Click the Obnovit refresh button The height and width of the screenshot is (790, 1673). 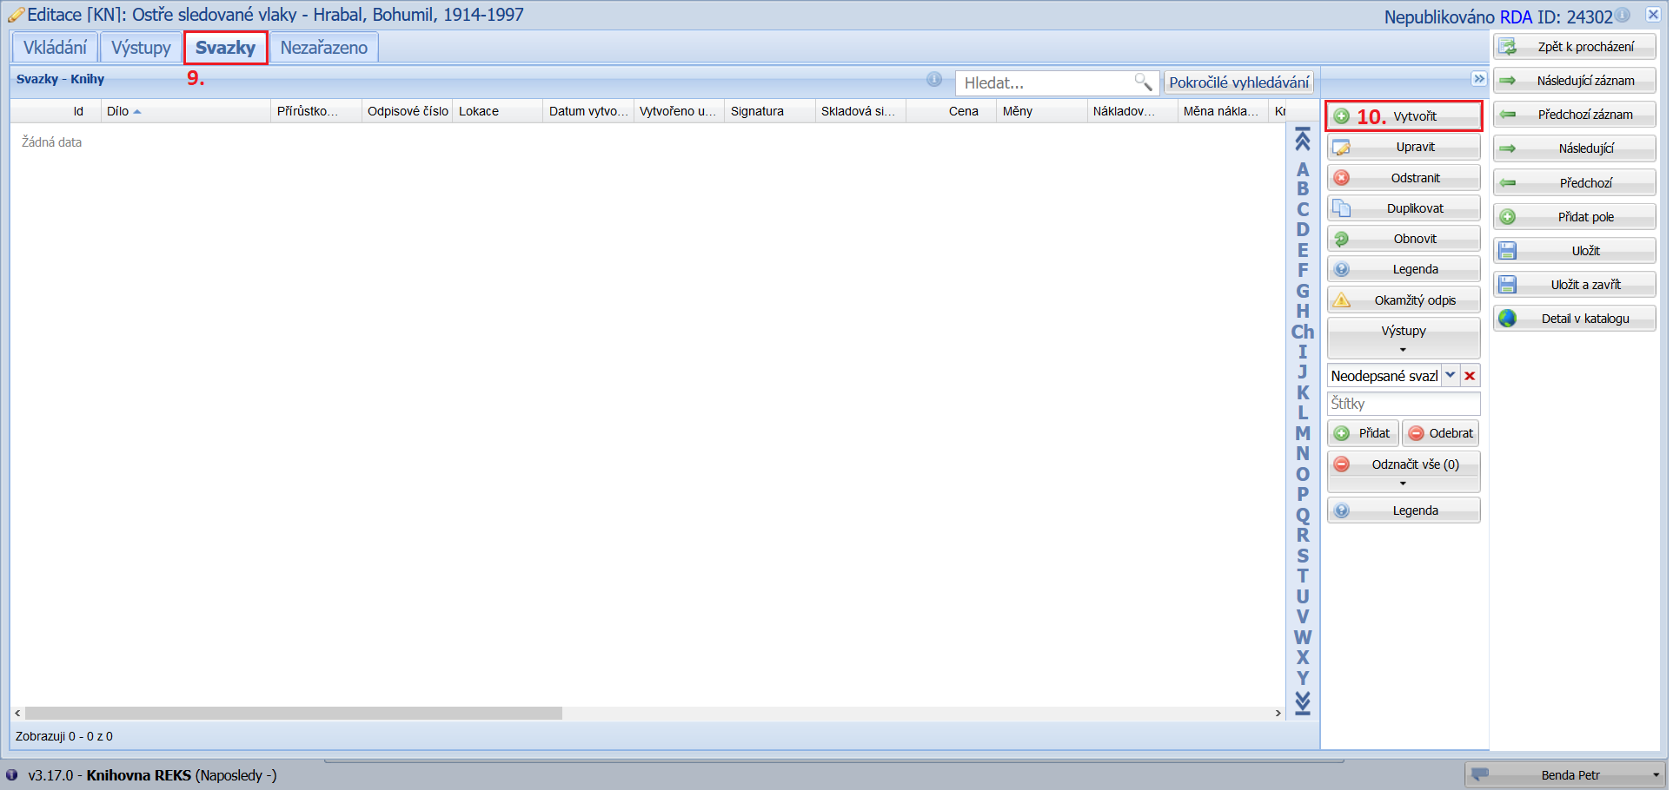pos(1404,239)
